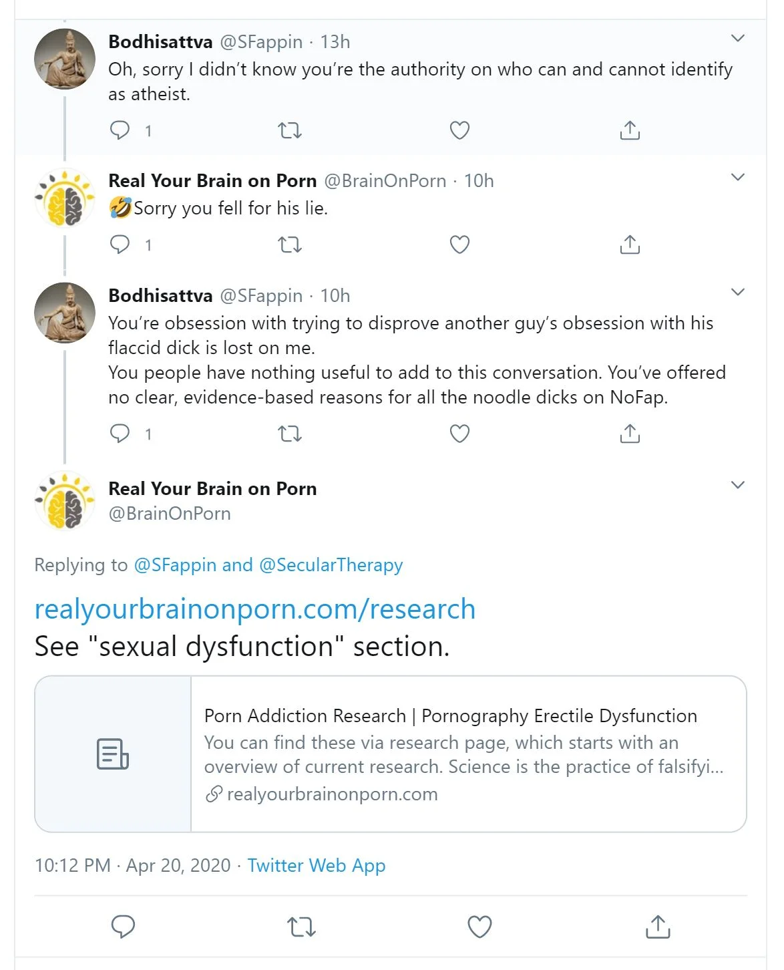784x970 pixels.
Task: Like the main tweet with the research link
Action: pos(479,927)
